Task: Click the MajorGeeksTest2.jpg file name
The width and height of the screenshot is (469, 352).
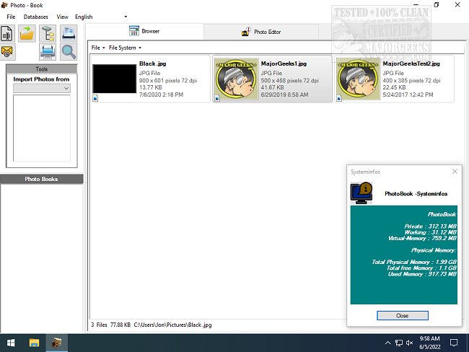Action: pyautogui.click(x=411, y=63)
